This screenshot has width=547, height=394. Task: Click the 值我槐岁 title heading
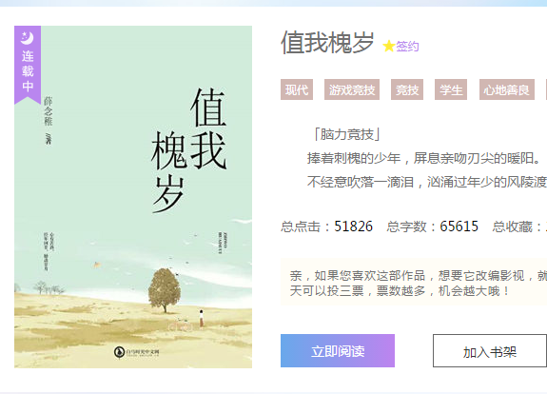[x=327, y=43]
